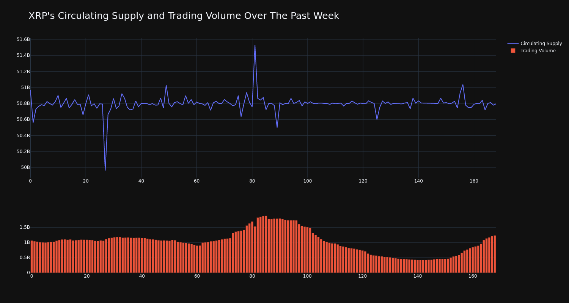Click the 51.6B y-axis label
Viewport: 569px width, 303px height.
(23, 39)
